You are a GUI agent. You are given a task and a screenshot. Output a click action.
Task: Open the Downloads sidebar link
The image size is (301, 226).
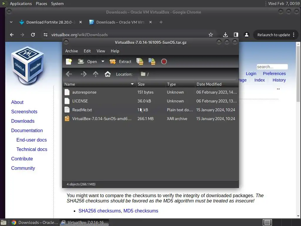click(x=23, y=121)
